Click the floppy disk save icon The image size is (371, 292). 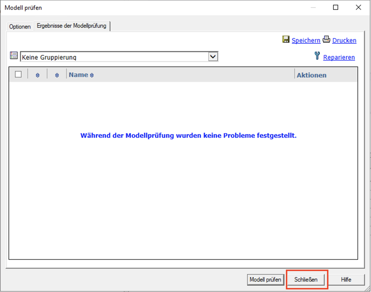pyautogui.click(x=286, y=40)
